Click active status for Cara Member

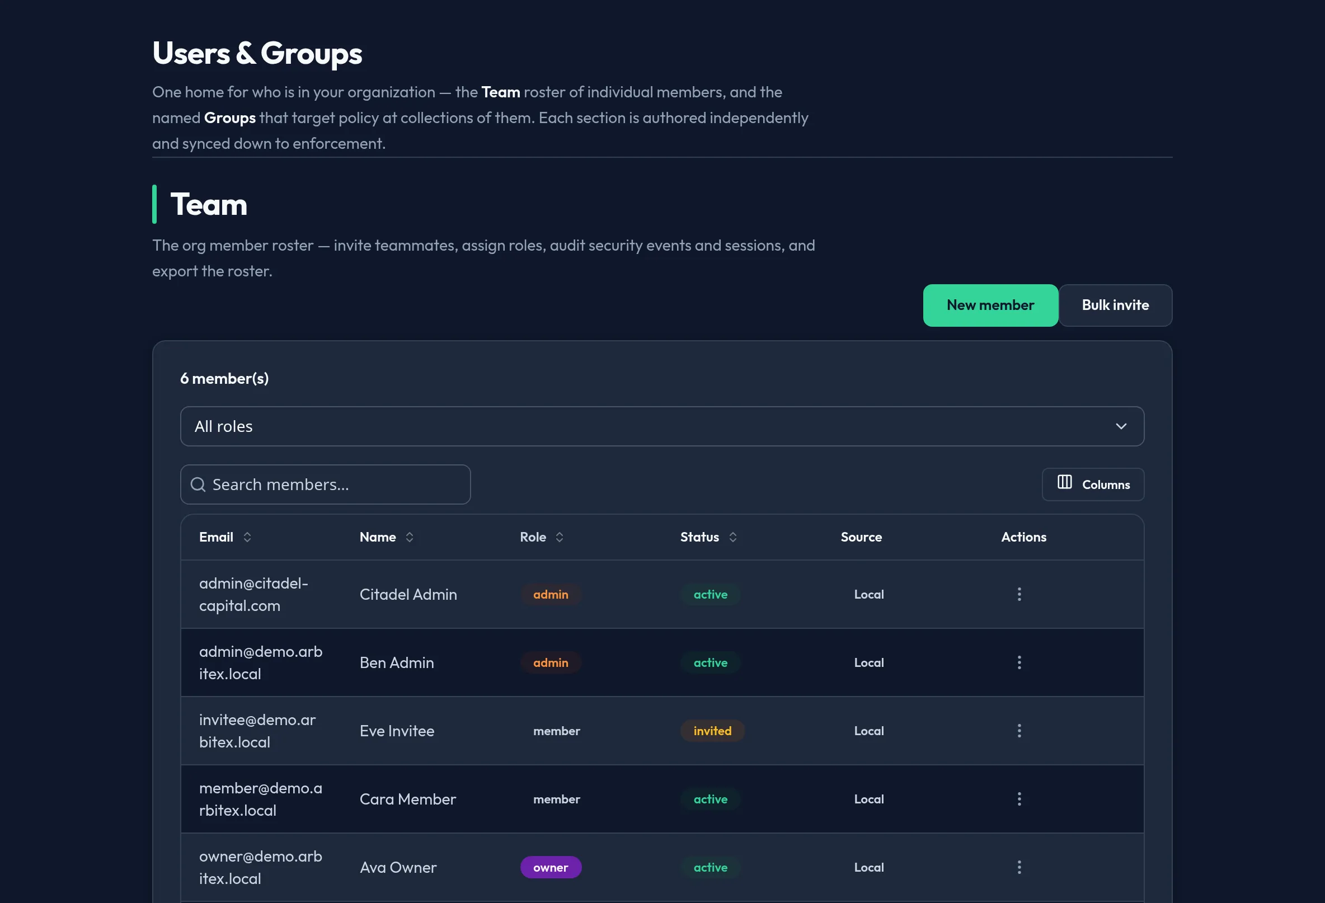click(x=711, y=799)
